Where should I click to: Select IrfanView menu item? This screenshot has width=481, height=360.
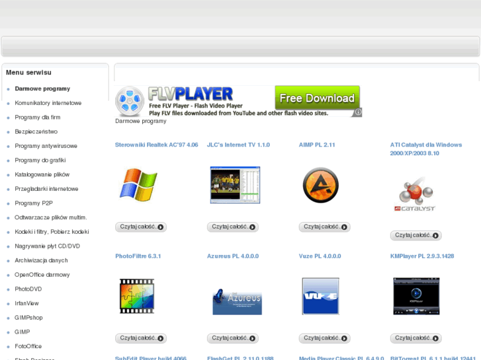(26, 303)
